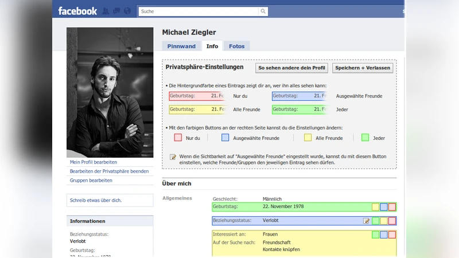The image size is (459, 258).
Task: Click the notepad icon in the legend
Action: pyautogui.click(x=173, y=157)
